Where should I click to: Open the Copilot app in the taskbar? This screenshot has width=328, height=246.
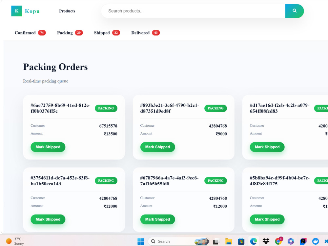tap(291, 241)
